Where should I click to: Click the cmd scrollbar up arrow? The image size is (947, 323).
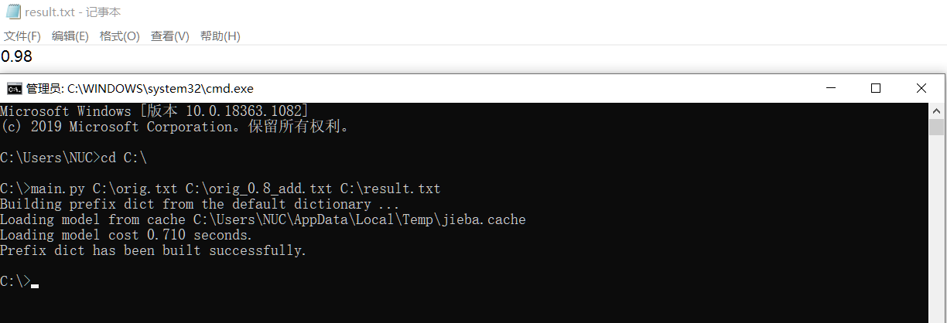(936, 110)
